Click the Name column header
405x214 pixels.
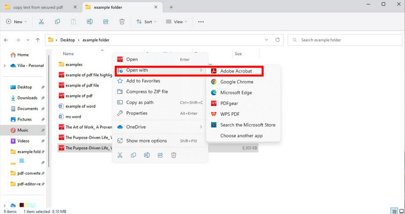pos(68,54)
